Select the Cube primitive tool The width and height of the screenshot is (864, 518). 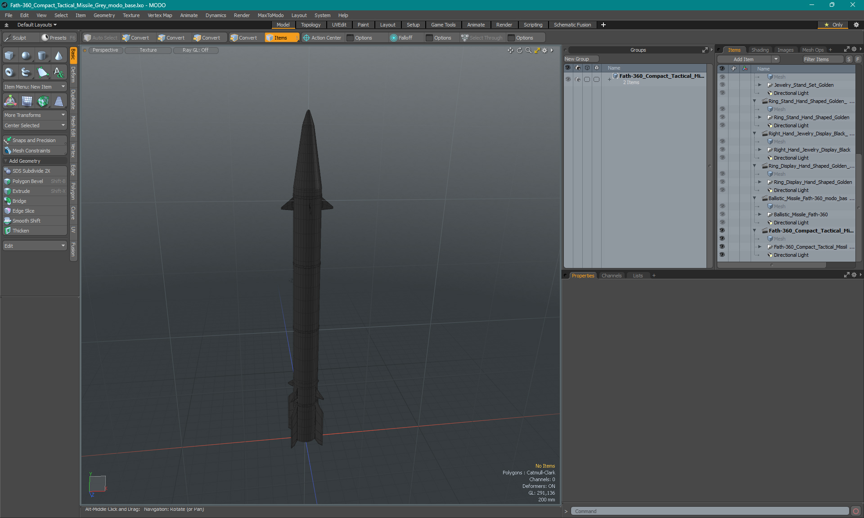pyautogui.click(x=9, y=56)
